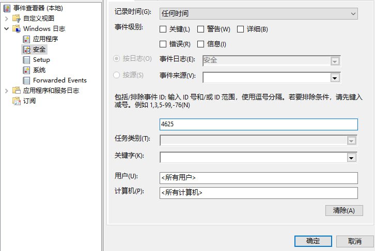Open the 任务类别(T) dropdown arrow
The height and width of the screenshot is (251, 375).
(351, 141)
